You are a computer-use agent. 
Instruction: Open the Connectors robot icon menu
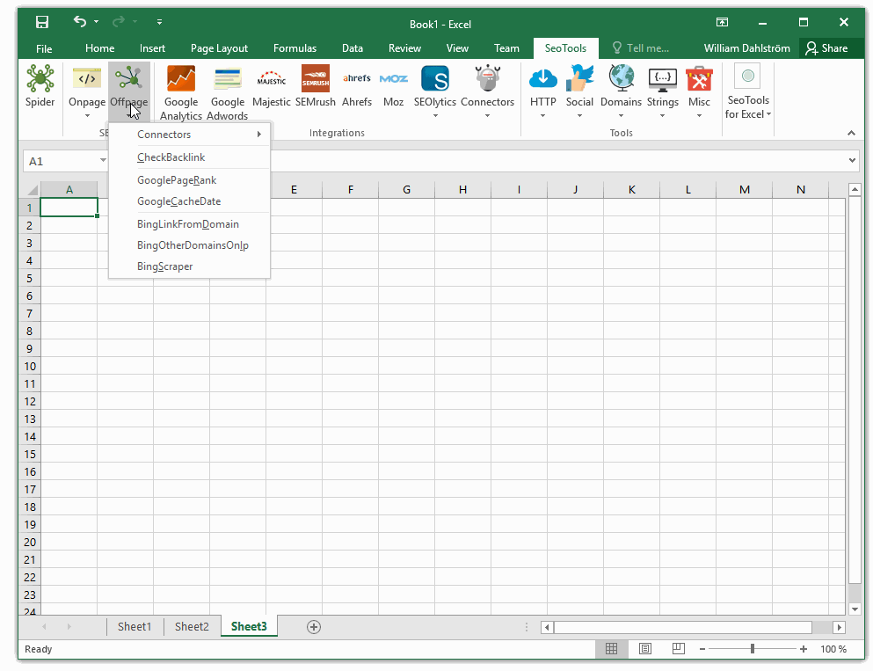point(488,78)
